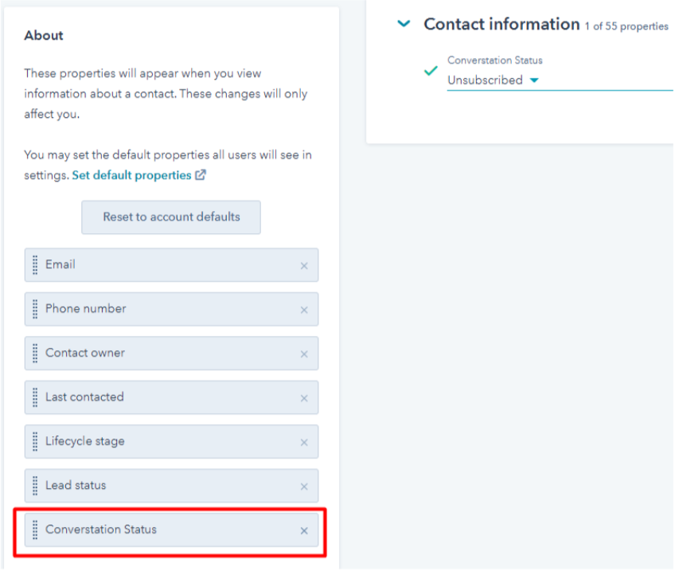The height and width of the screenshot is (570, 675).
Task: Remove Contact owner from the list
Action: pyautogui.click(x=304, y=354)
